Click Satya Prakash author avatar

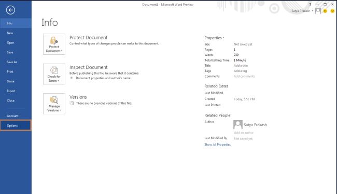click(x=237, y=125)
